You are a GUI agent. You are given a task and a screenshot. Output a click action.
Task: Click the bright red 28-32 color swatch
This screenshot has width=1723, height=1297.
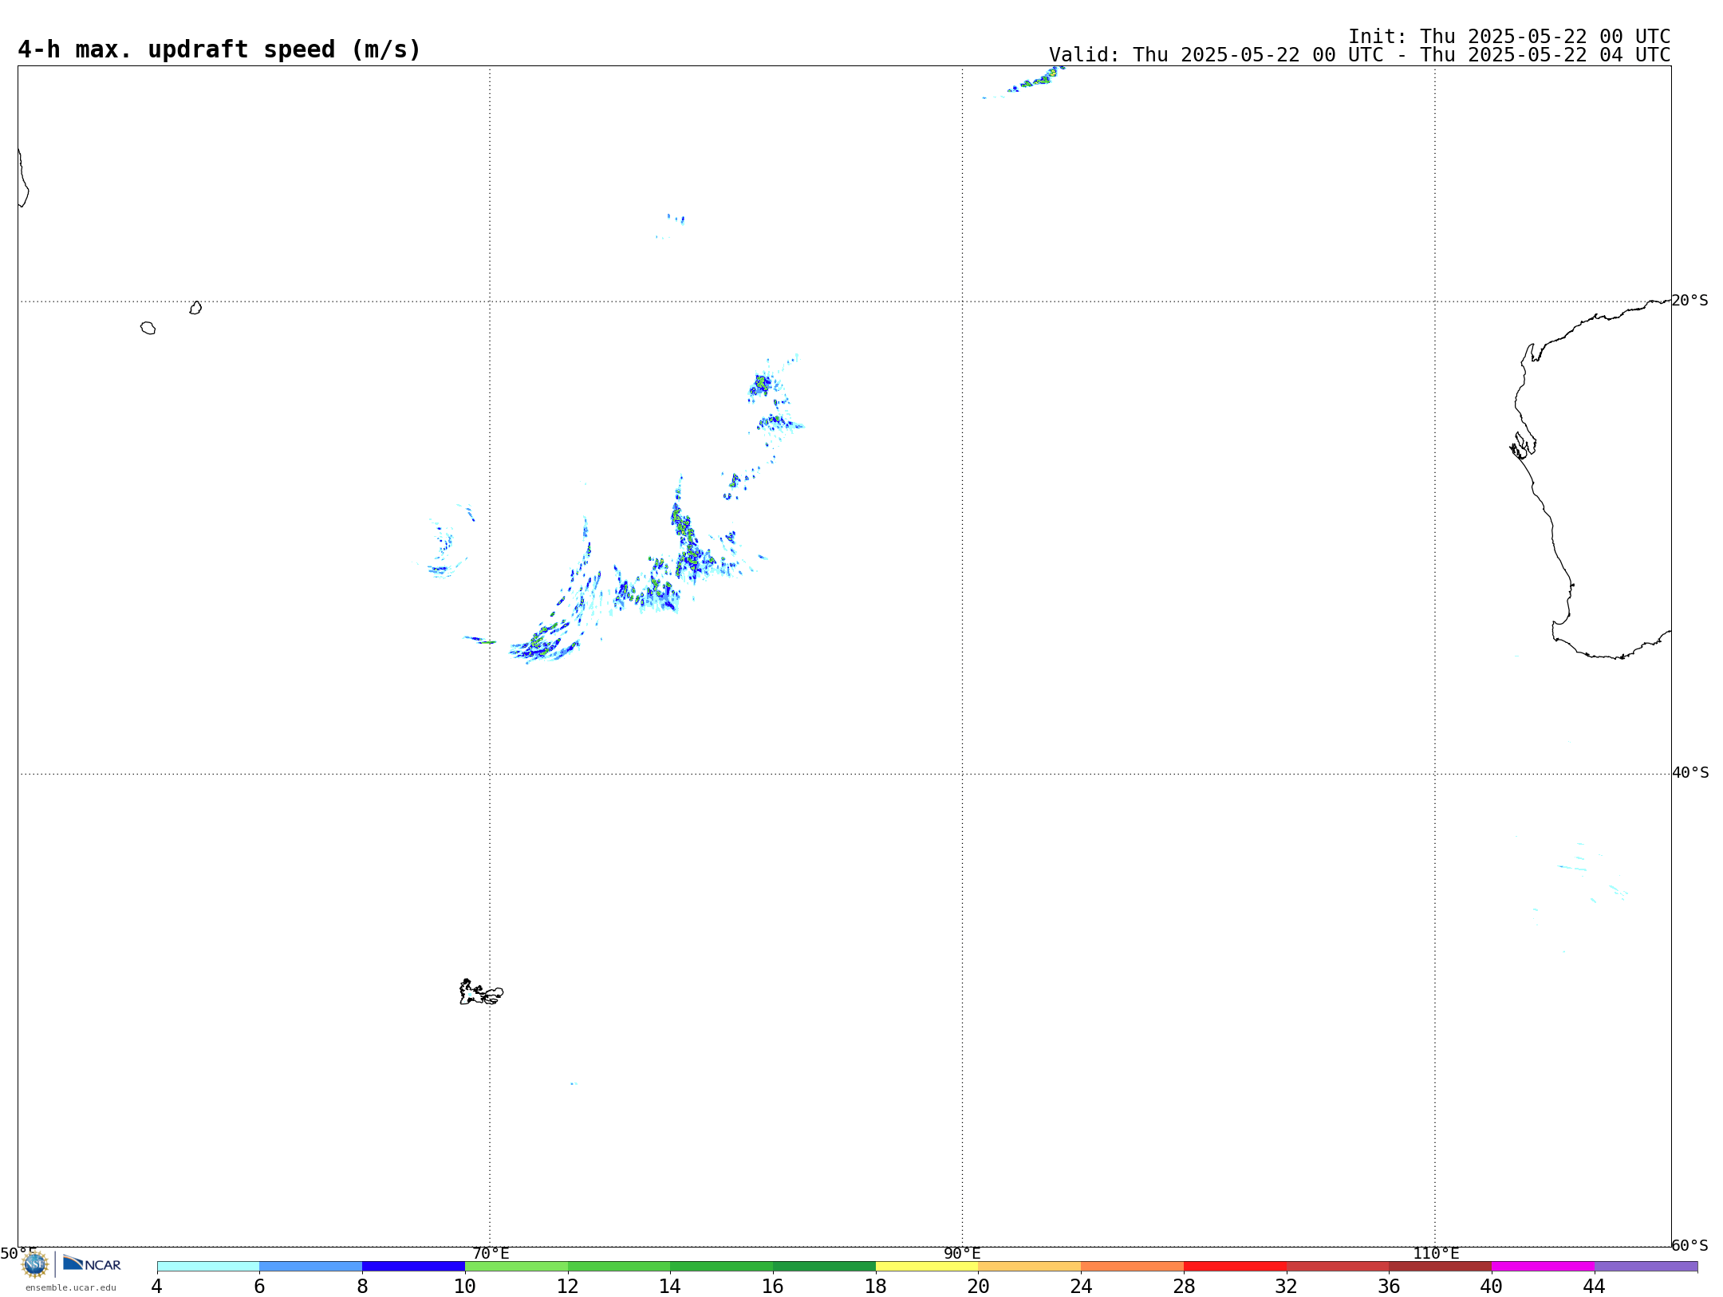tap(1236, 1267)
